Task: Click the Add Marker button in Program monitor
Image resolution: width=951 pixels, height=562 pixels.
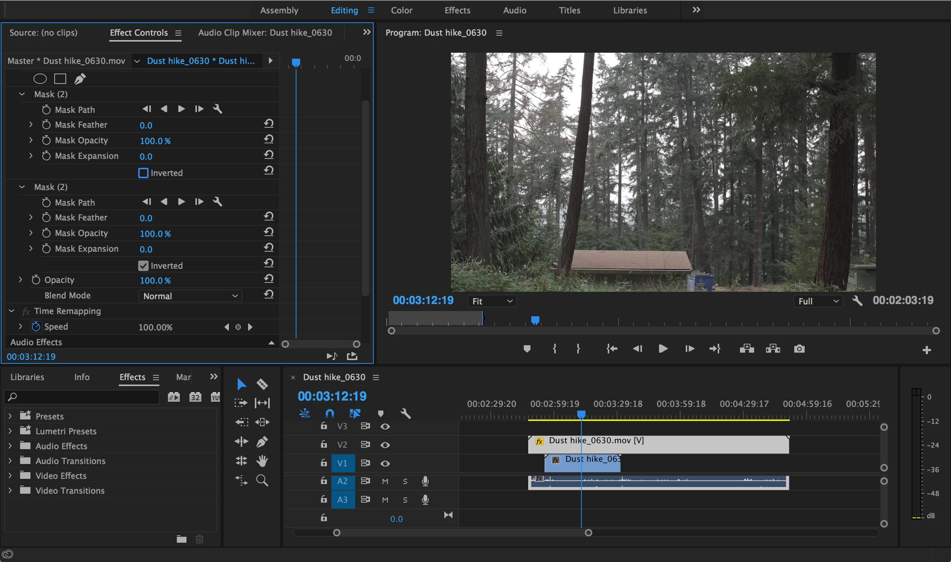Action: [x=527, y=349]
